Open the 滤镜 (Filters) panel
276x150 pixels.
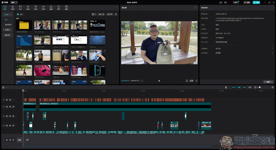(x=51, y=7)
